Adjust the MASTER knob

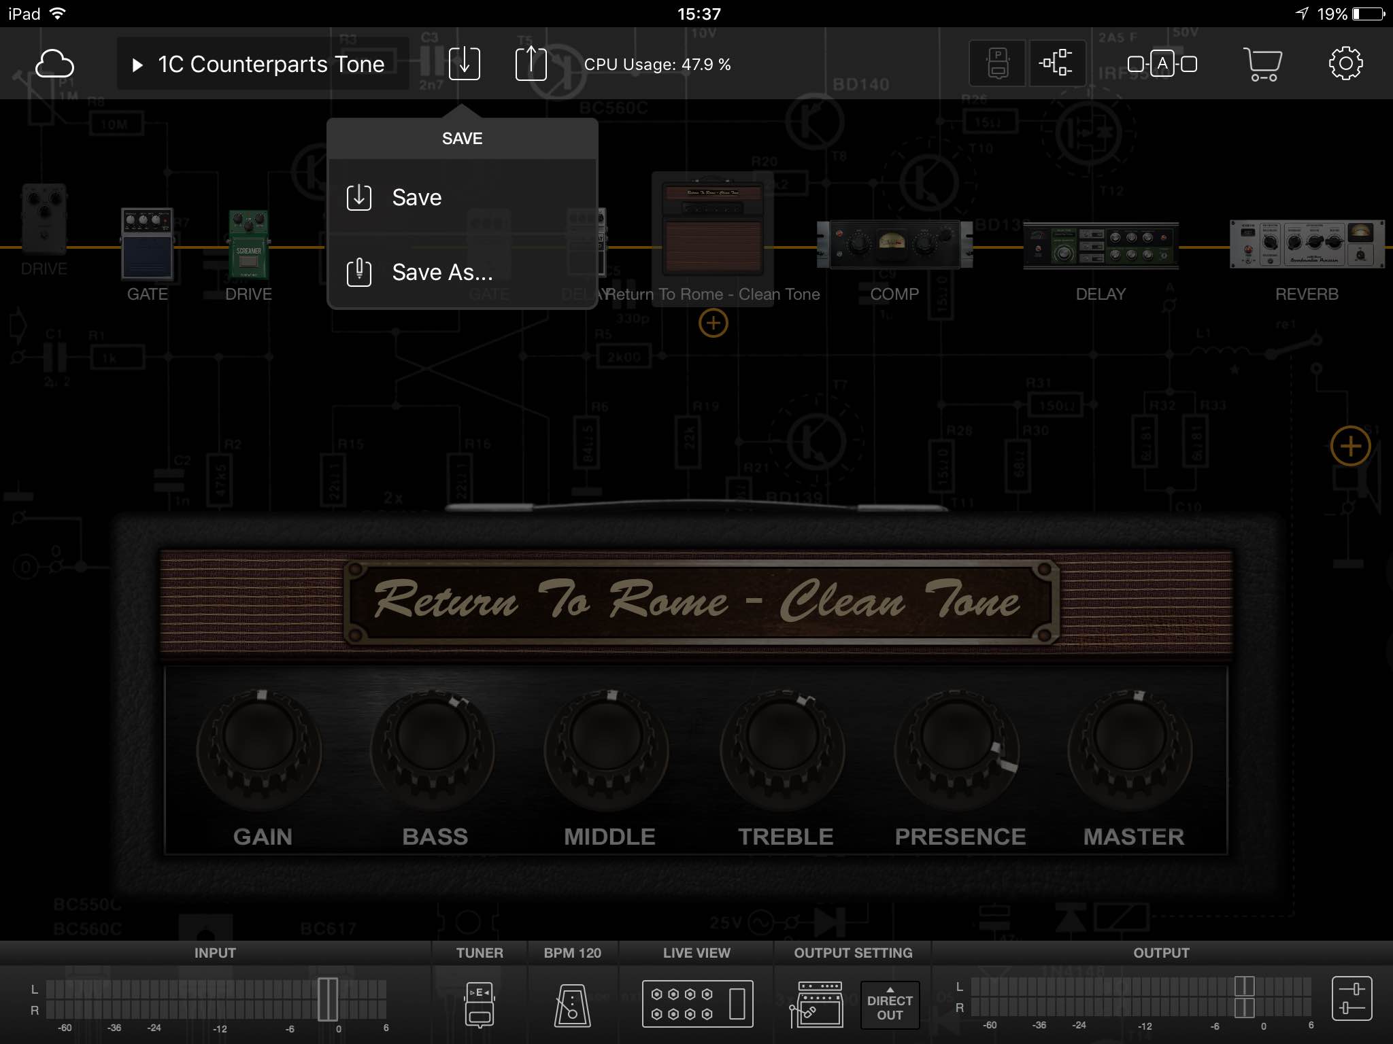(x=1130, y=750)
